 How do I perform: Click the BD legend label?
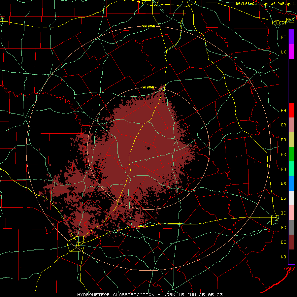coord(283,140)
